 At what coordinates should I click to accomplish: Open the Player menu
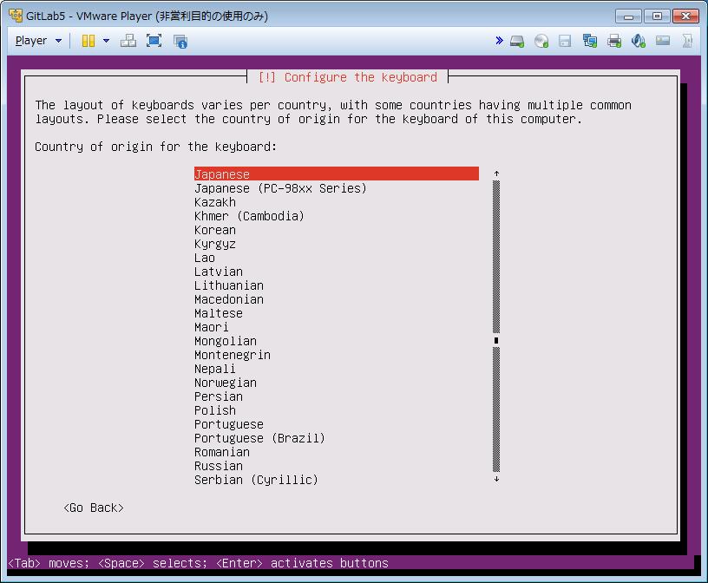[38, 41]
